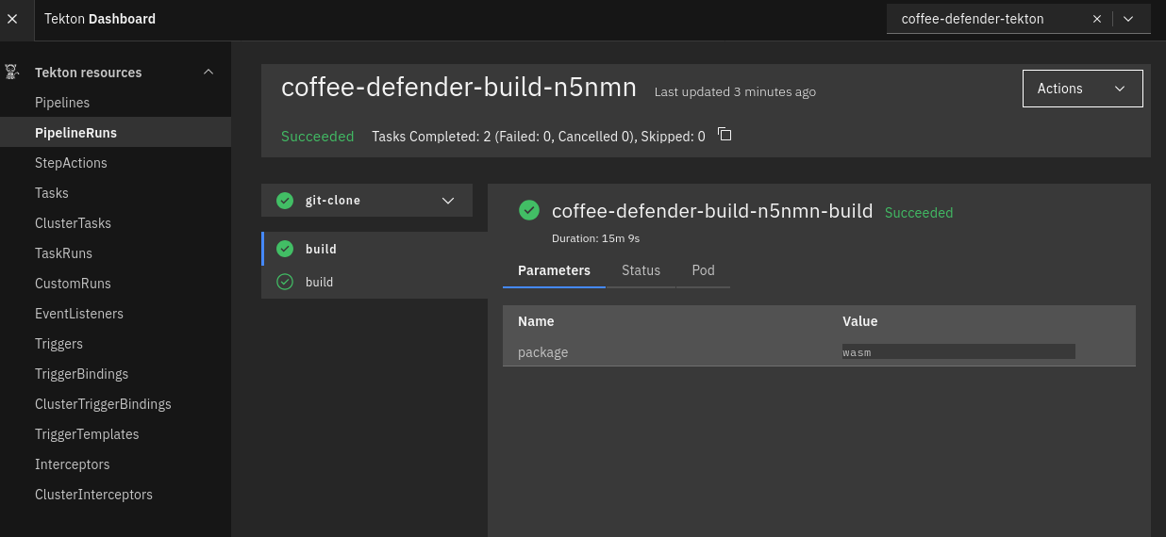The width and height of the screenshot is (1166, 537).
Task: Click the Tasks Completed summary text
Action: (539, 137)
